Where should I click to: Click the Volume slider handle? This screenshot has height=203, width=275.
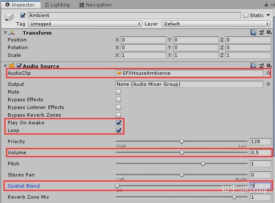click(x=182, y=153)
